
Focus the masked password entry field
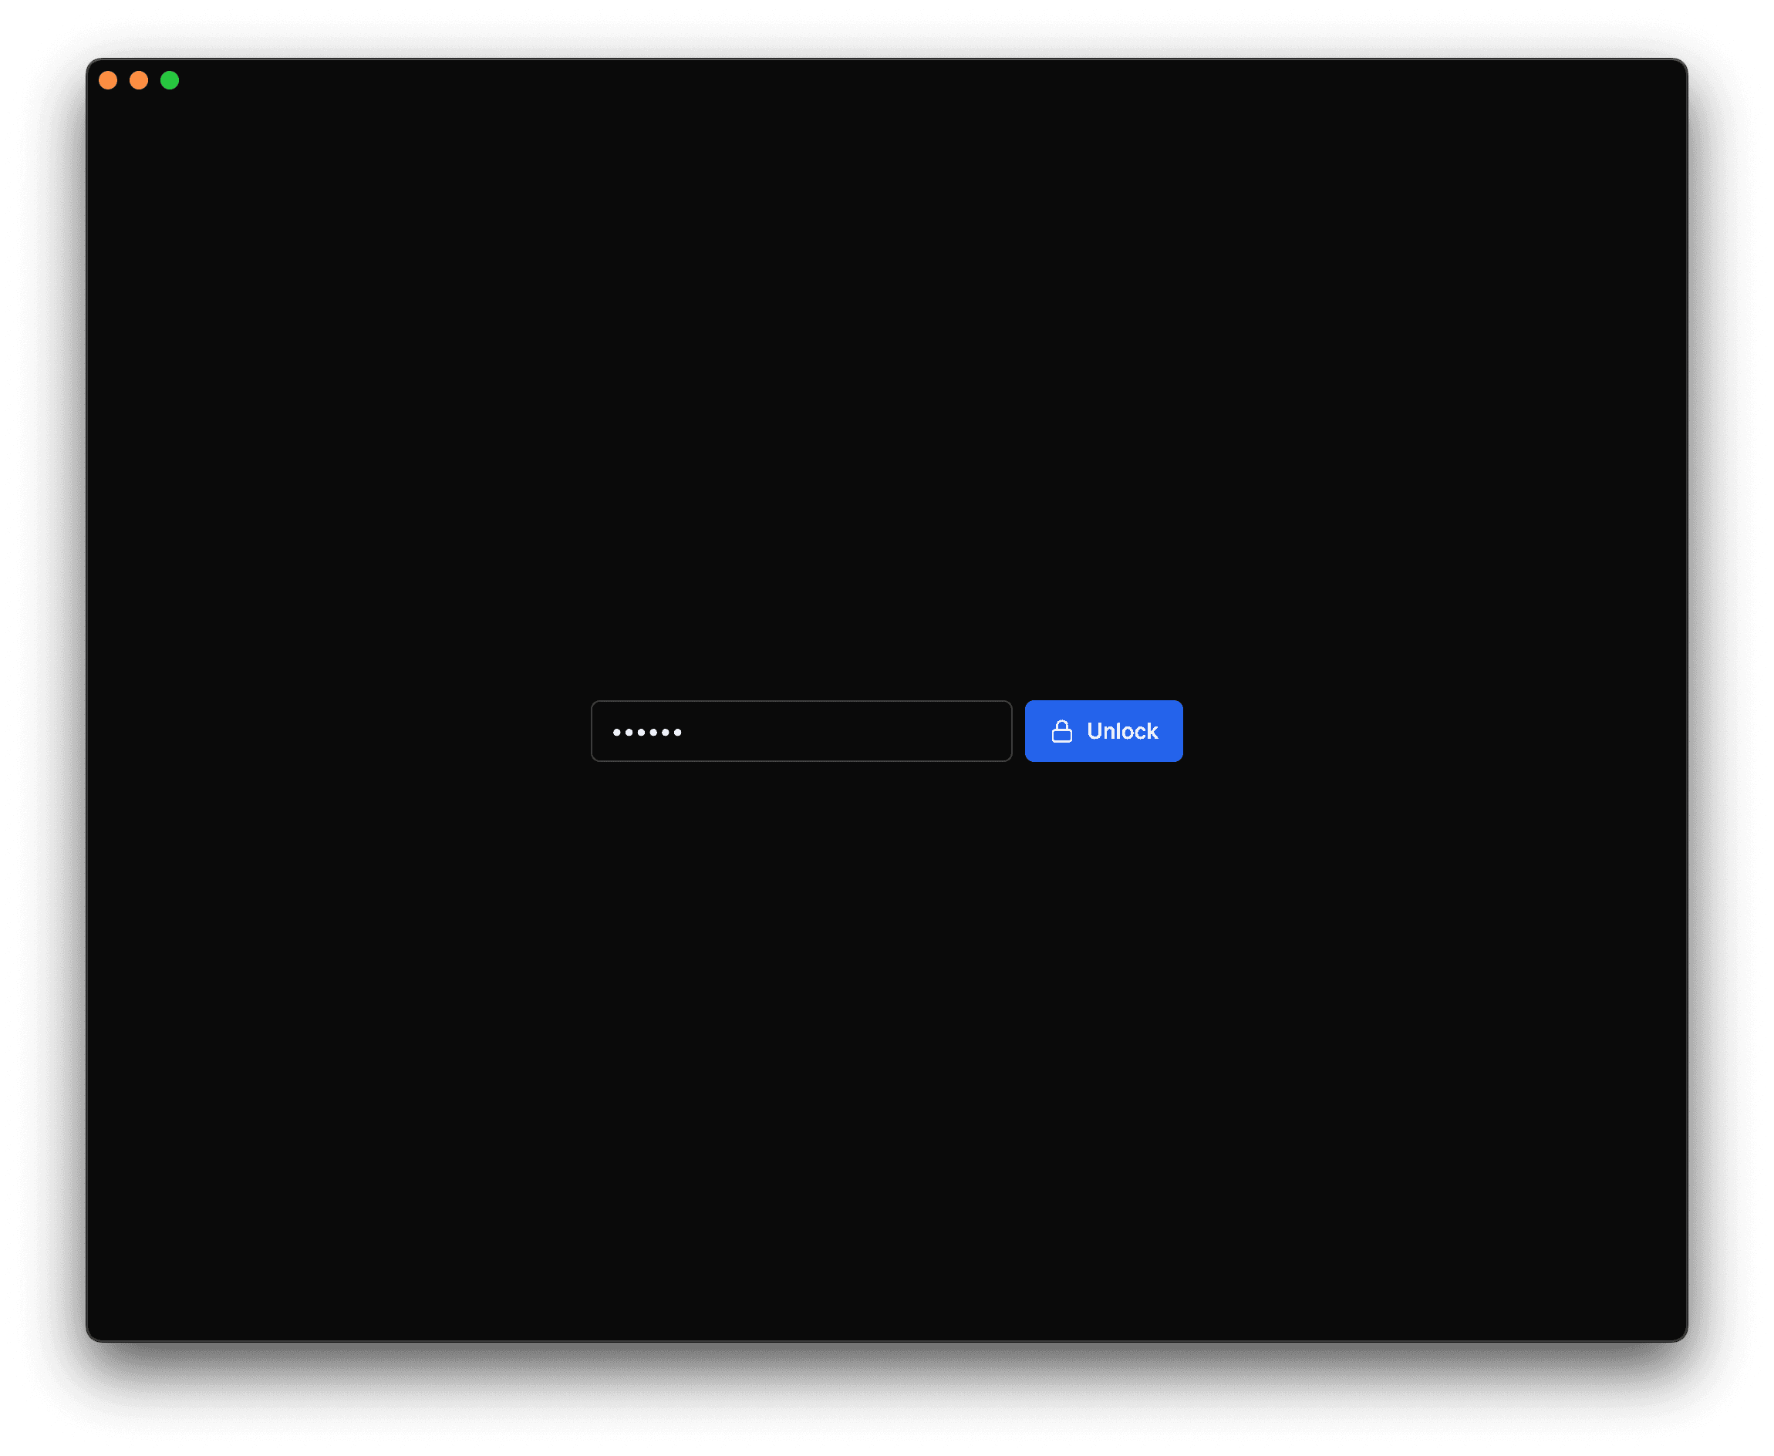tap(800, 731)
